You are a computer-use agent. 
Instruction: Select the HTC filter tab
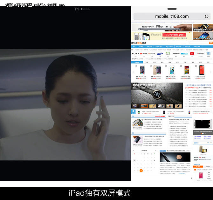click(201, 63)
